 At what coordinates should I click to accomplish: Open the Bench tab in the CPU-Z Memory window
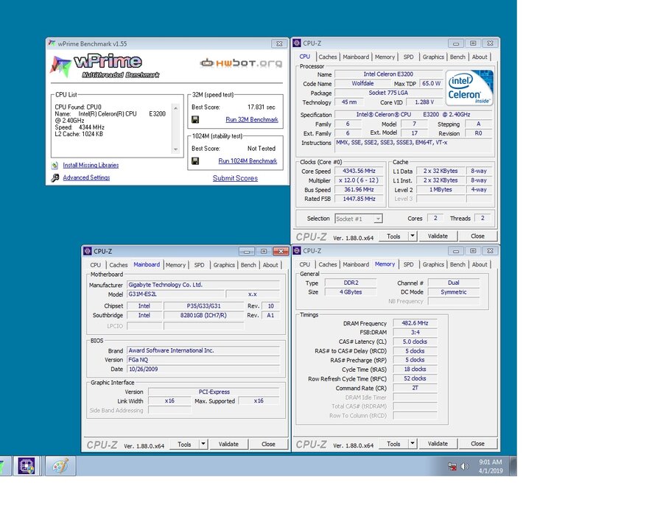(457, 264)
